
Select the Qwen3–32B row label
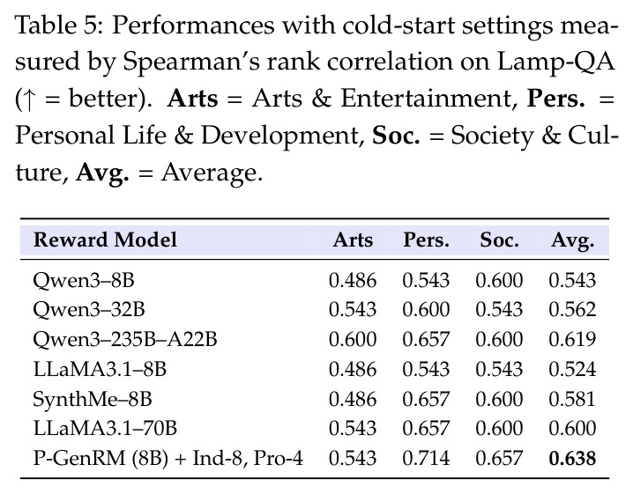pyautogui.click(x=89, y=310)
